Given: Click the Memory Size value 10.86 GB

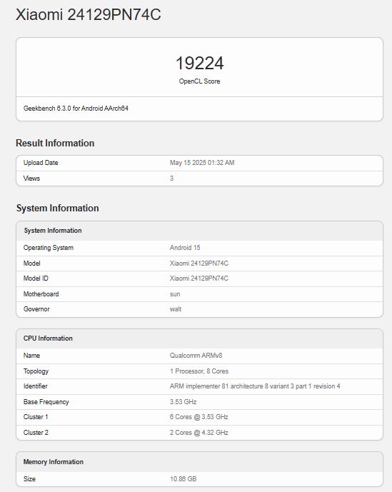Looking at the screenshot, I should 184,479.
